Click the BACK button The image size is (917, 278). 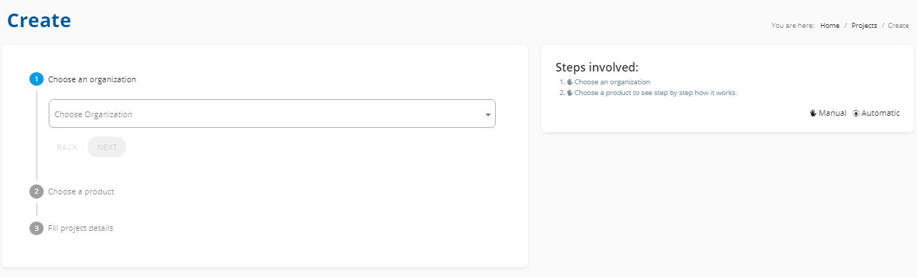(x=67, y=147)
